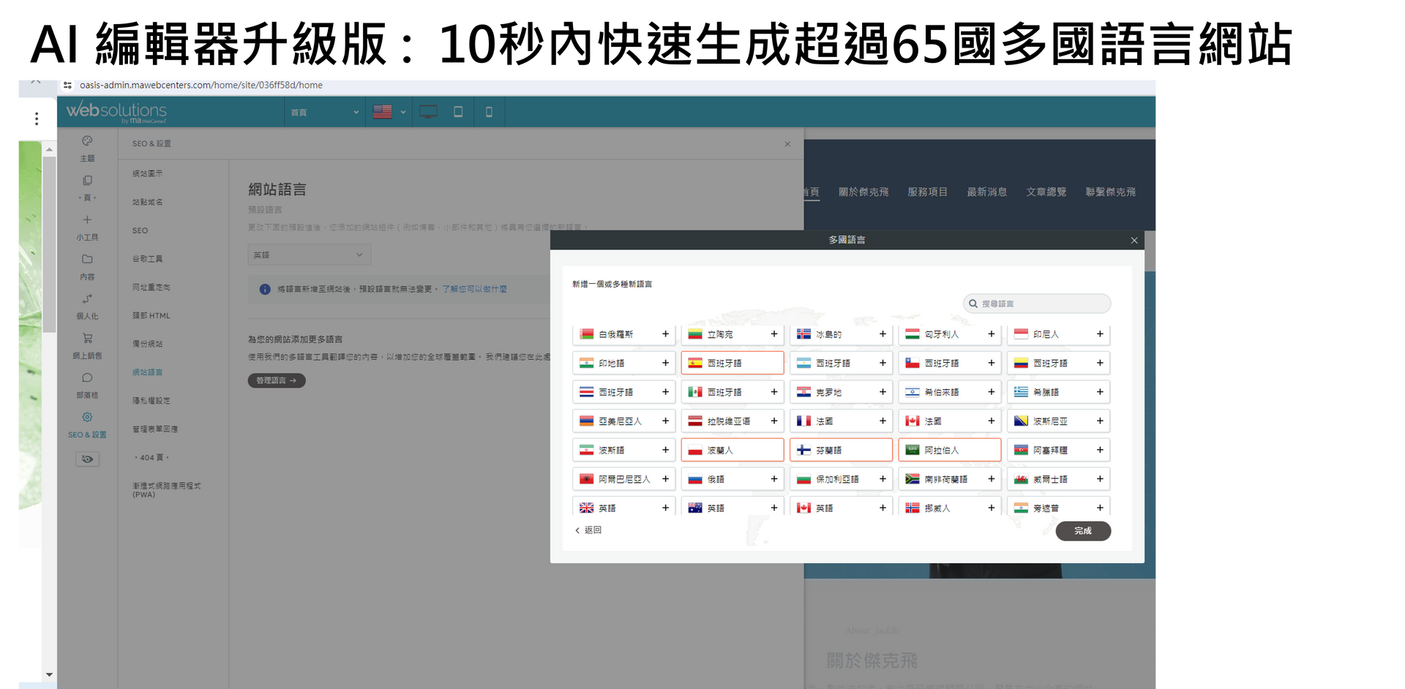Select the 波斯語 language card
The width and height of the screenshot is (1405, 689).
coord(623,450)
